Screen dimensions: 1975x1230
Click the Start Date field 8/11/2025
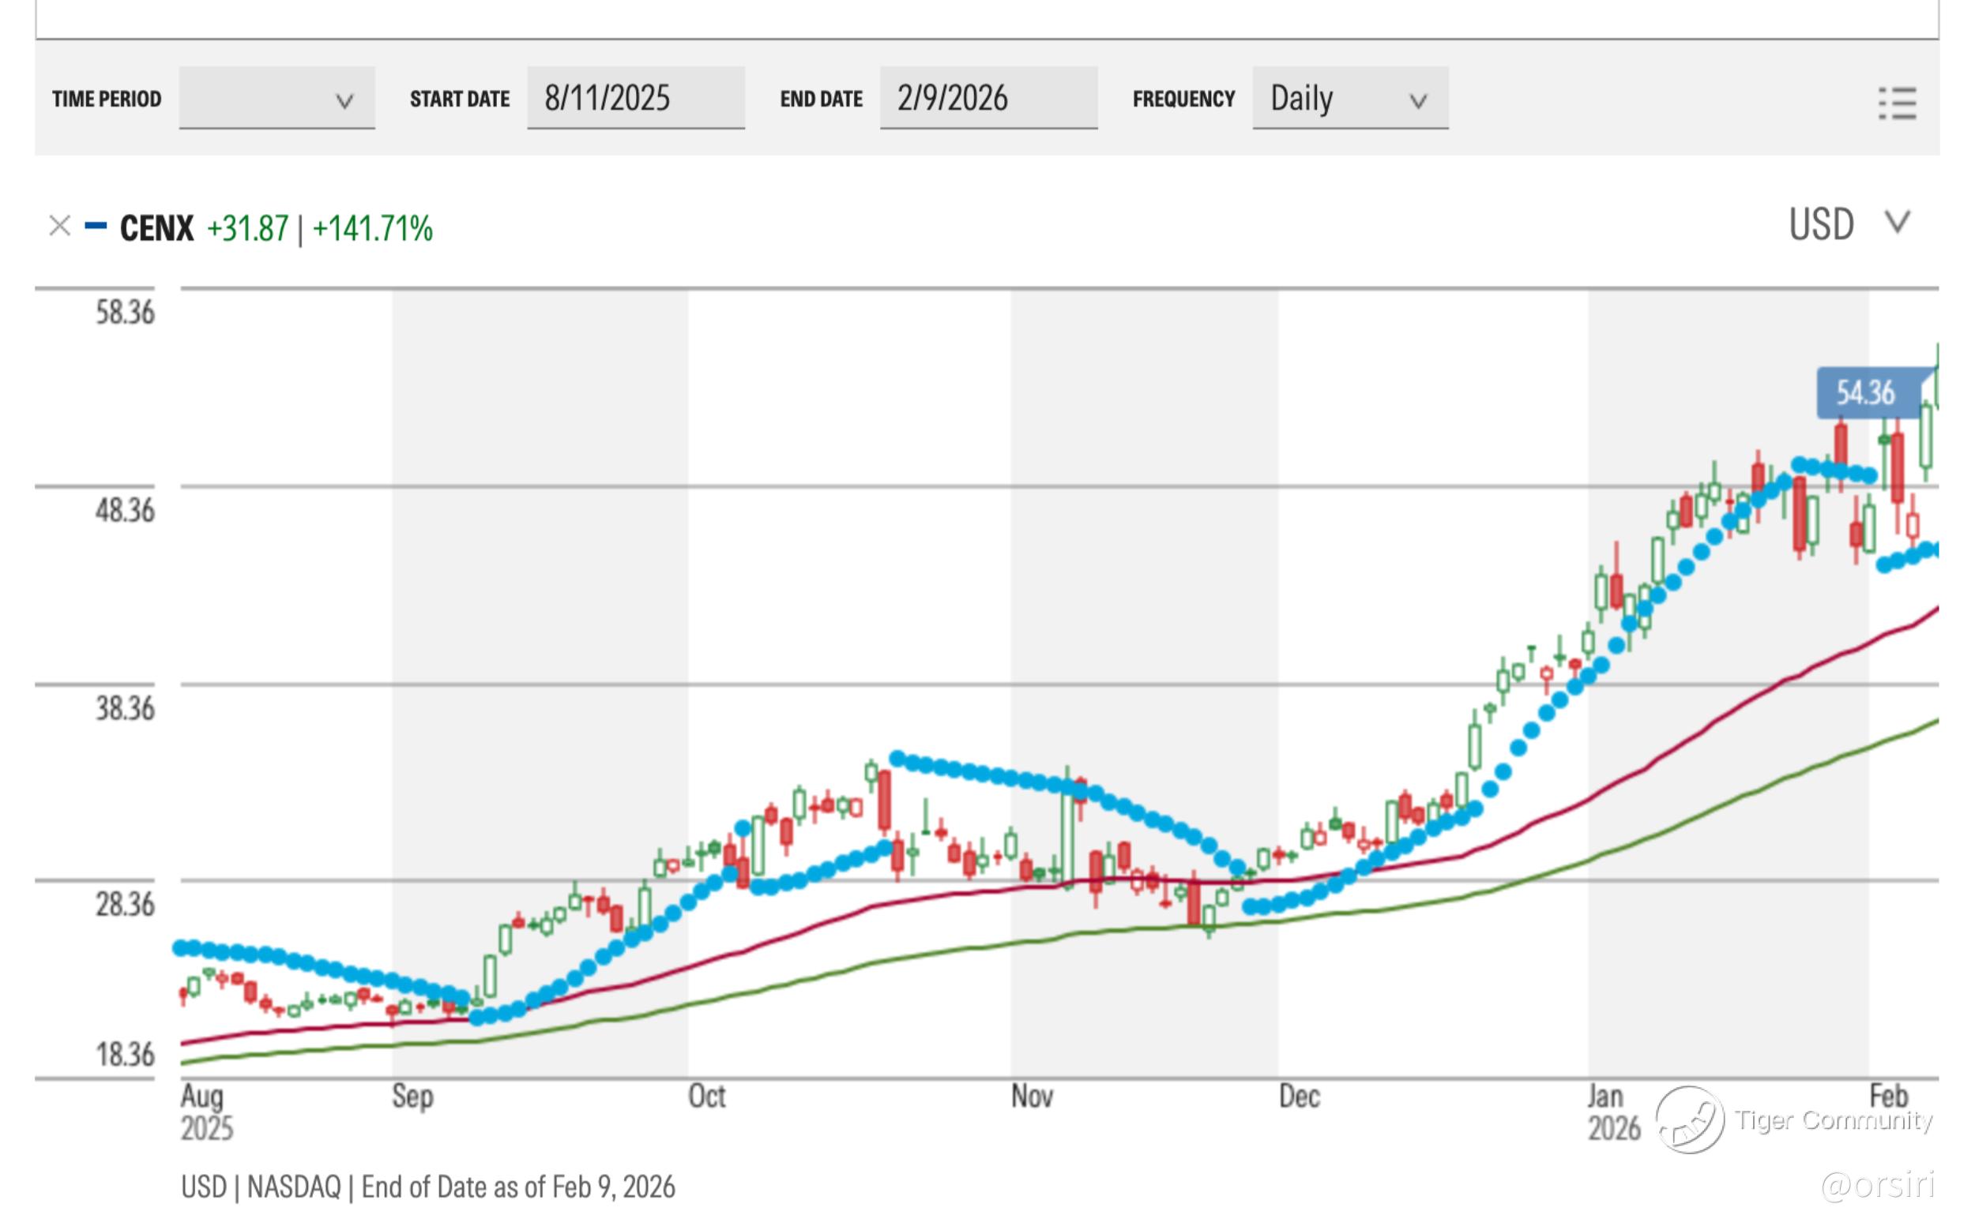[x=635, y=99]
